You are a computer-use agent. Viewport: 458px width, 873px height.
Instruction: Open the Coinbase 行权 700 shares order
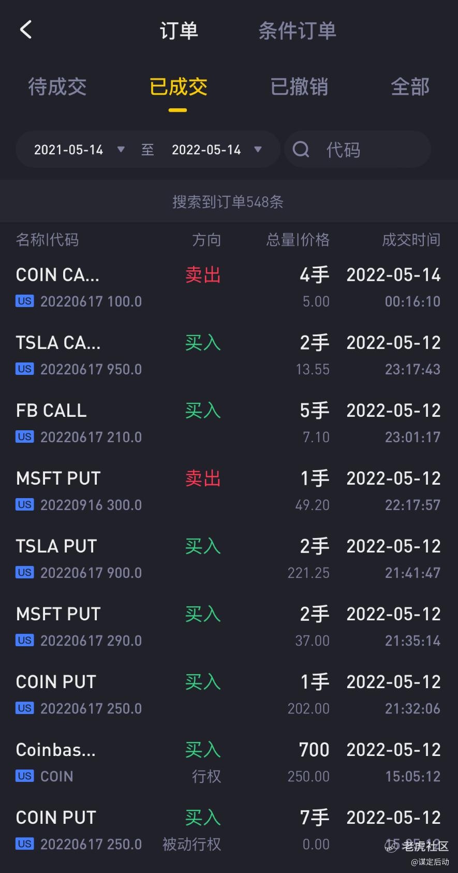tap(229, 763)
